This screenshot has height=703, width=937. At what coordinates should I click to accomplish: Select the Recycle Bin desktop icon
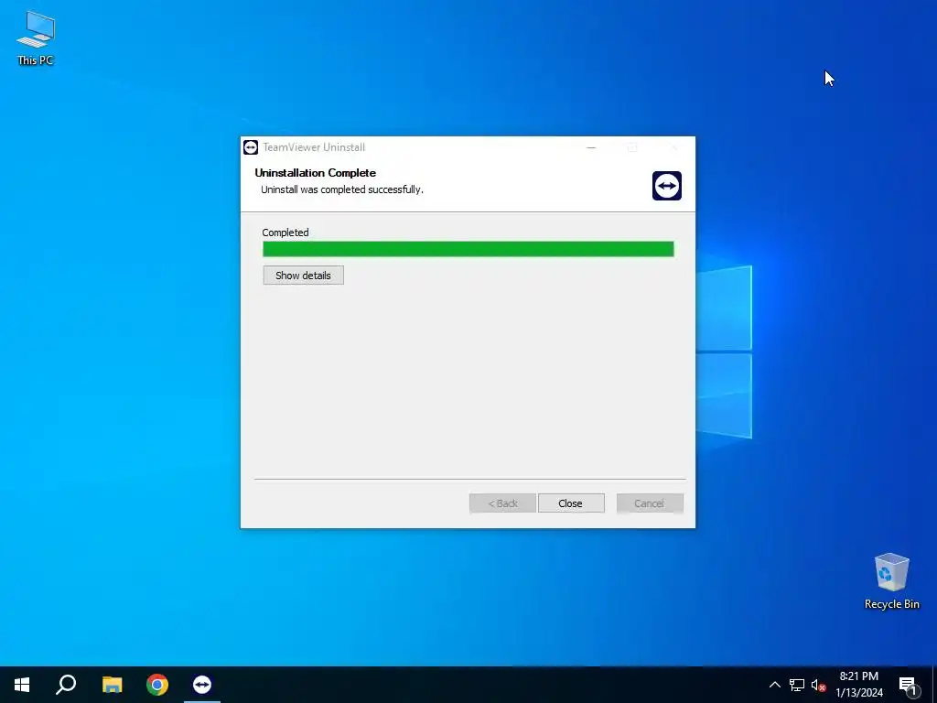[891, 581]
